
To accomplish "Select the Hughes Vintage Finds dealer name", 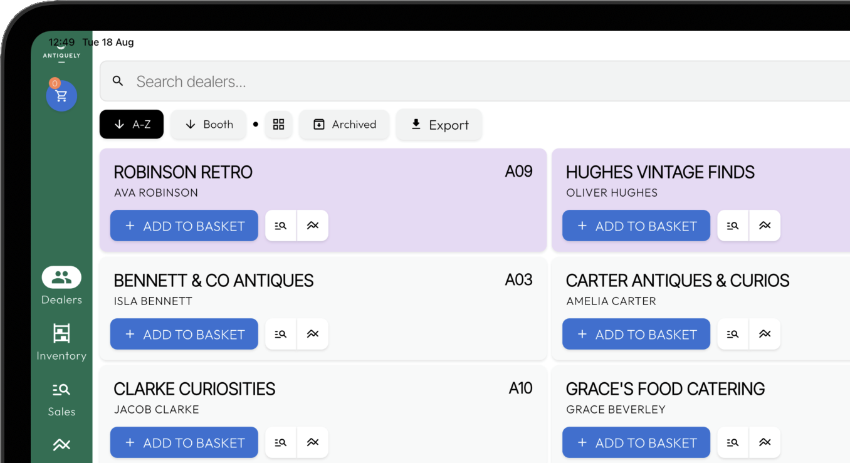I will pyautogui.click(x=660, y=172).
